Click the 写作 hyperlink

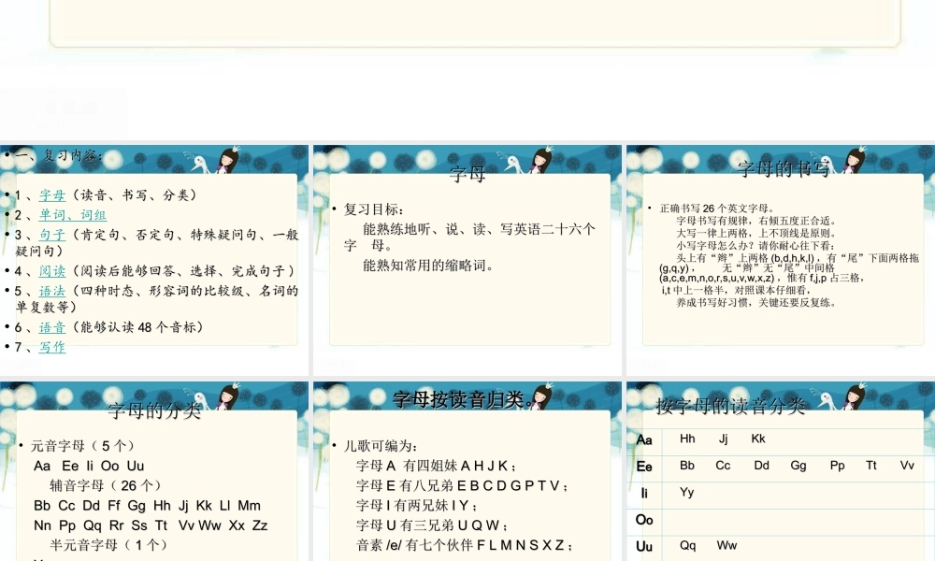pyautogui.click(x=51, y=347)
